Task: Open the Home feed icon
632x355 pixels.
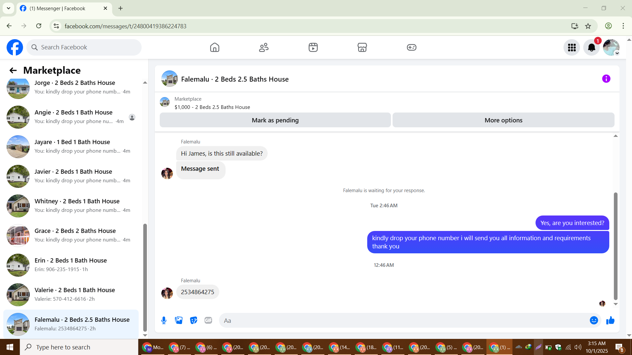Action: 214,47
